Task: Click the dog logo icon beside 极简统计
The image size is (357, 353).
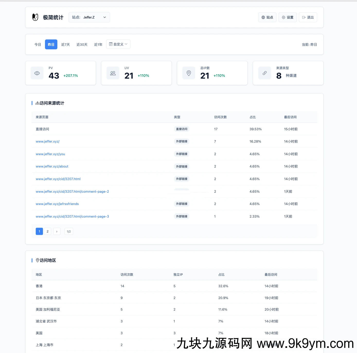Action: point(35,17)
